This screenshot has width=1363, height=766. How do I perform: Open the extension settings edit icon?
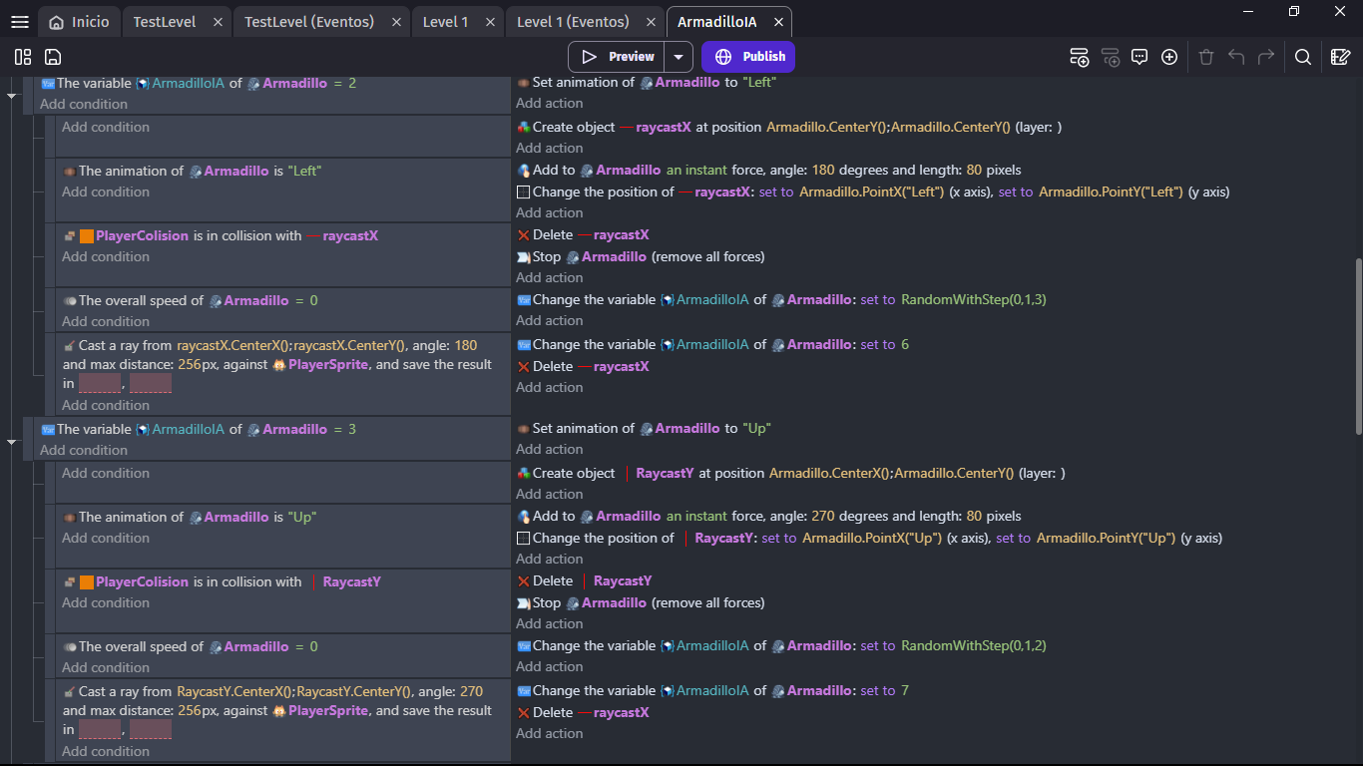pyautogui.click(x=1341, y=57)
